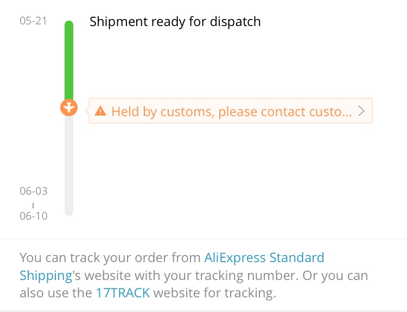Click the 06-03 estimated date label
This screenshot has height=312, width=407.
tap(33, 191)
